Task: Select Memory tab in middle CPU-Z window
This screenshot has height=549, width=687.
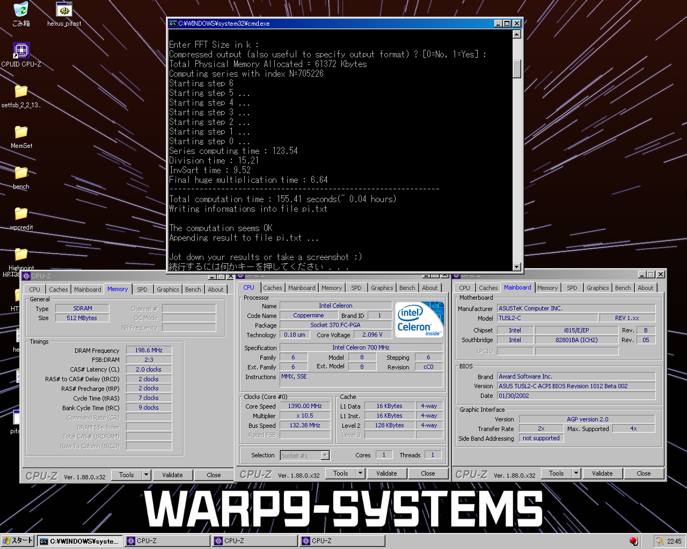Action: (x=332, y=288)
